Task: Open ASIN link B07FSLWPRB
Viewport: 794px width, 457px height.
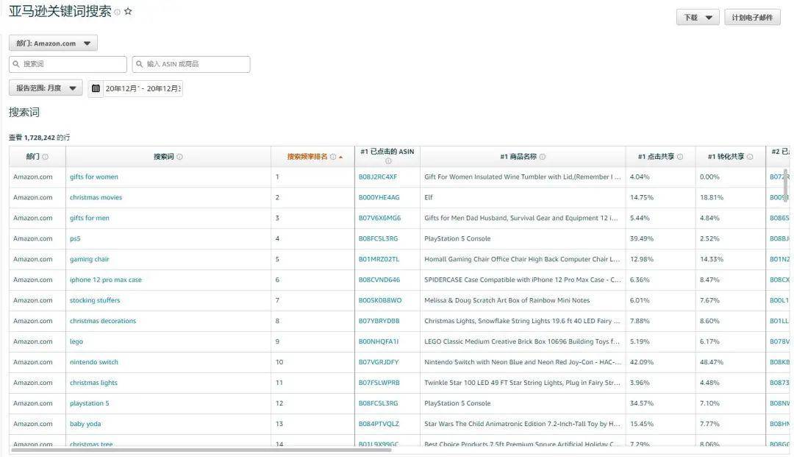Action: tap(379, 383)
